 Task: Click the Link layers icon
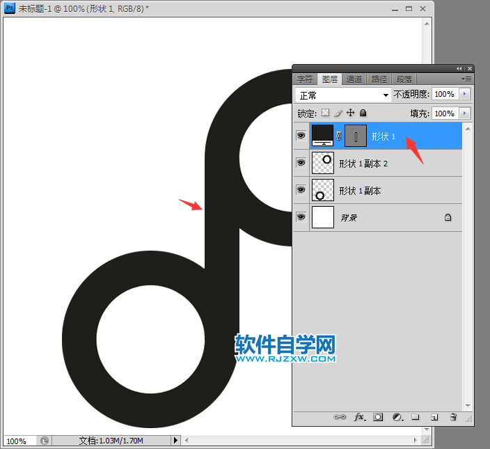(340, 417)
